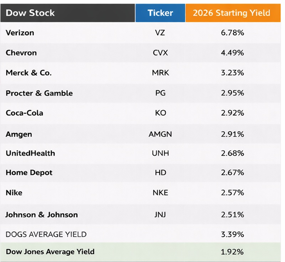The width and height of the screenshot is (285, 262).
Task: Select the Amgen stock name
Action: (x=19, y=134)
